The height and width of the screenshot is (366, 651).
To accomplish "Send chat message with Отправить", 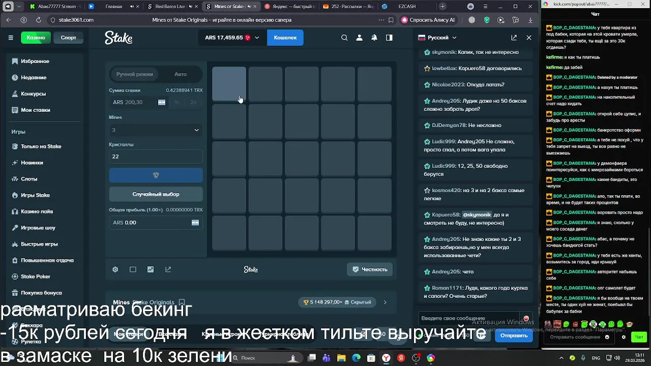I will [x=514, y=335].
